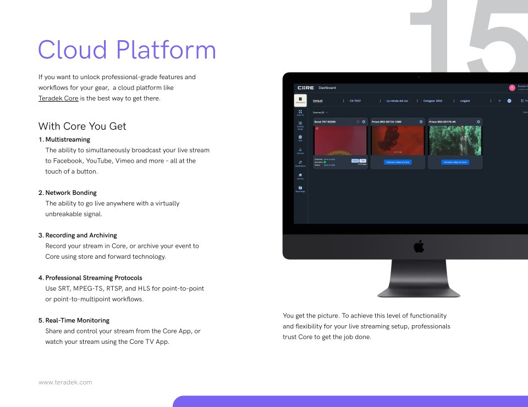Click the forest video thumbnail preview
Screen dimensions: 528x407
tap(454, 140)
